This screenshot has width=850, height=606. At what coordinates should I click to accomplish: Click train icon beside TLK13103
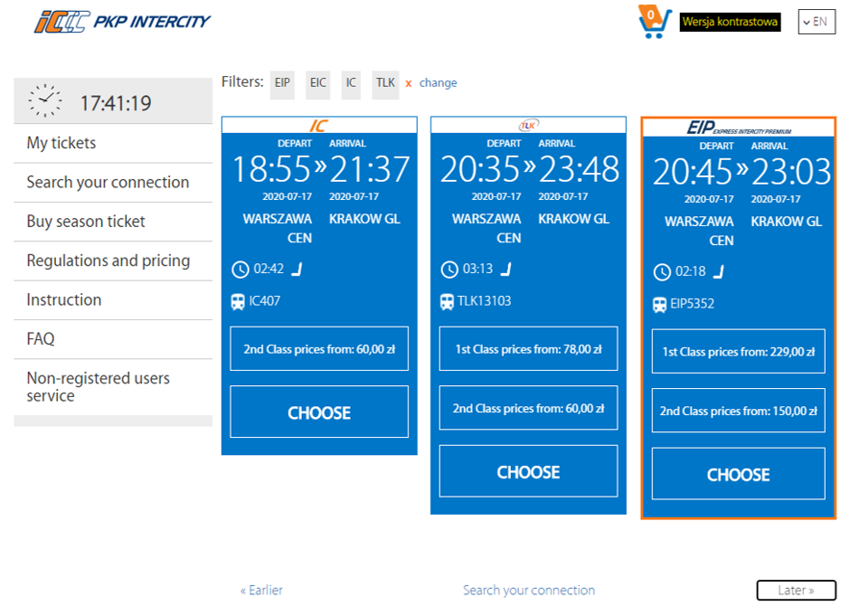point(447,302)
